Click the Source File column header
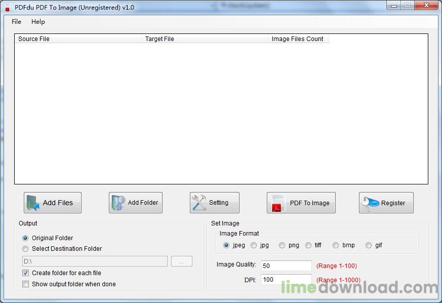Screen dimensions: 442x303 (78, 39)
